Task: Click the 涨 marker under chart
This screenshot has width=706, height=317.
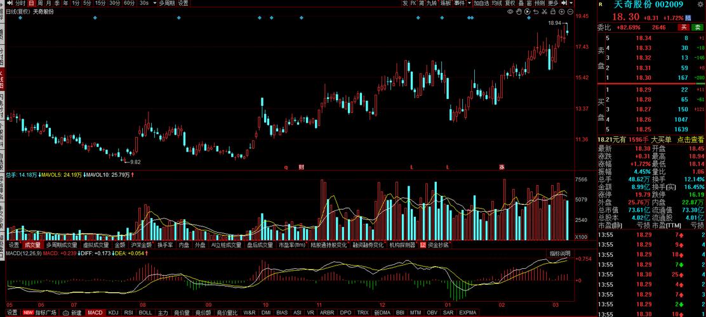Action: 502,167
